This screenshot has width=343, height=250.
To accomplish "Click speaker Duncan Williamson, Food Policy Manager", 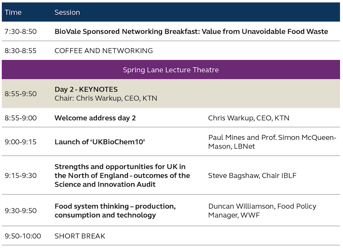I will pyautogui.click(x=262, y=211).
